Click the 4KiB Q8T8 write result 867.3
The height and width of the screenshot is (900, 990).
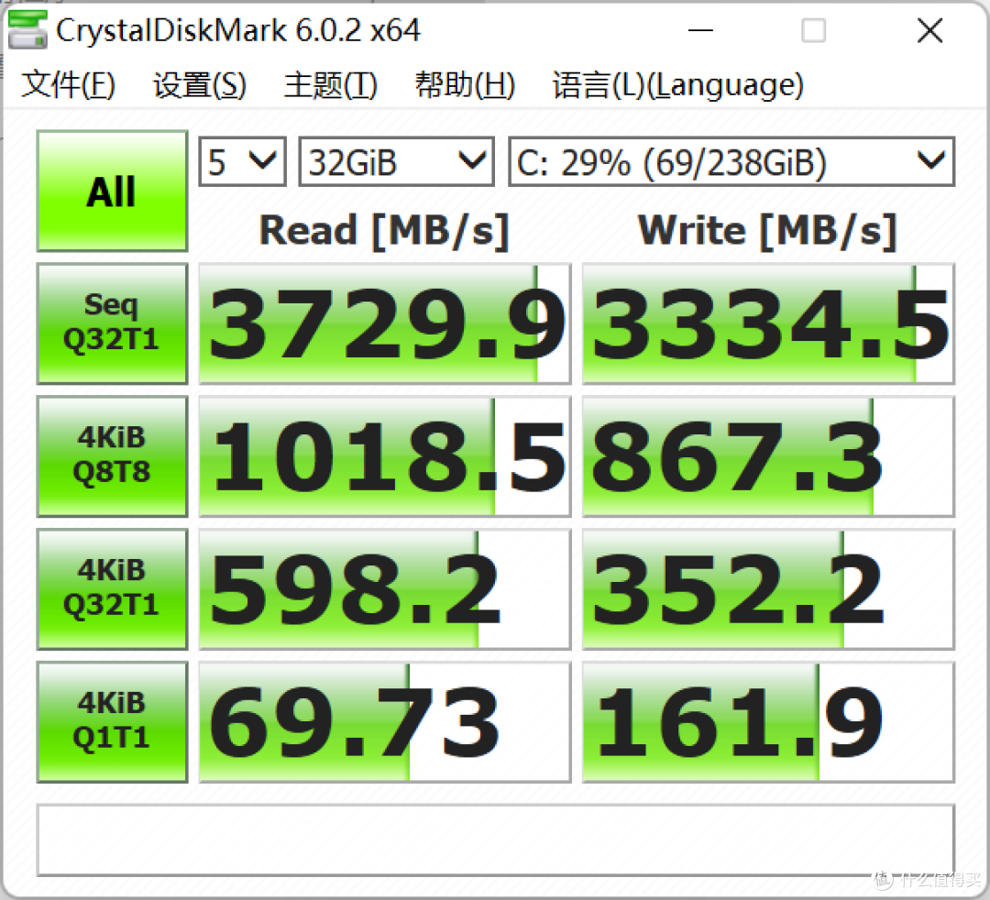tap(768, 456)
